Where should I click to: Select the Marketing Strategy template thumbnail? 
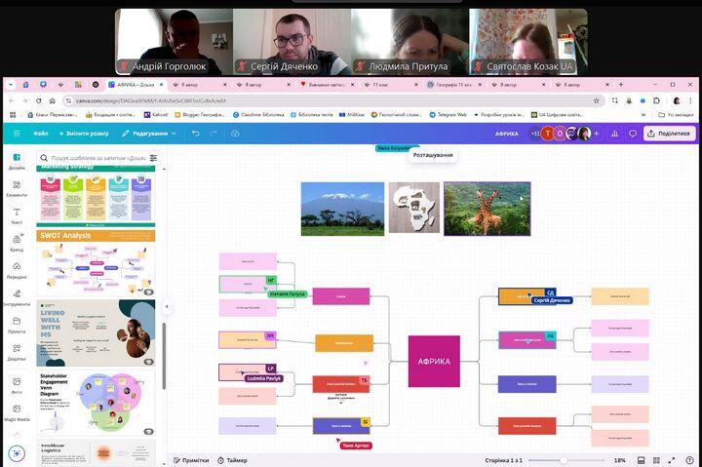(96, 196)
